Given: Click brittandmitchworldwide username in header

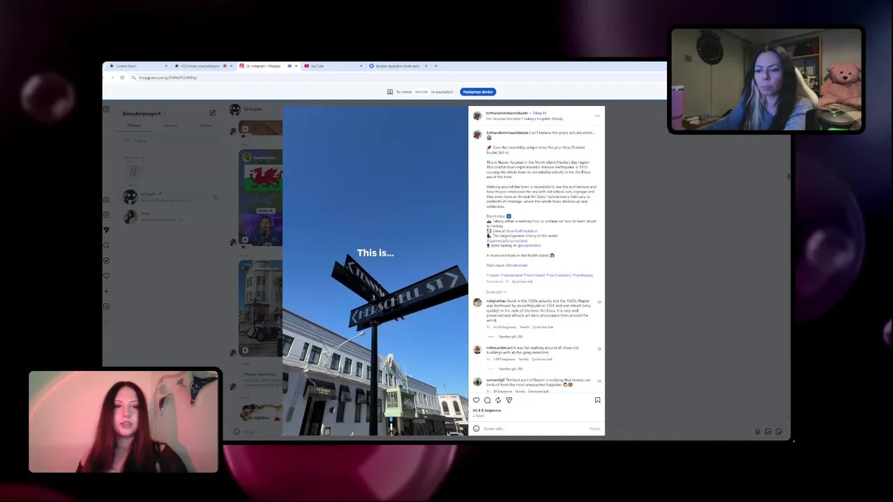Looking at the screenshot, I should tap(506, 113).
